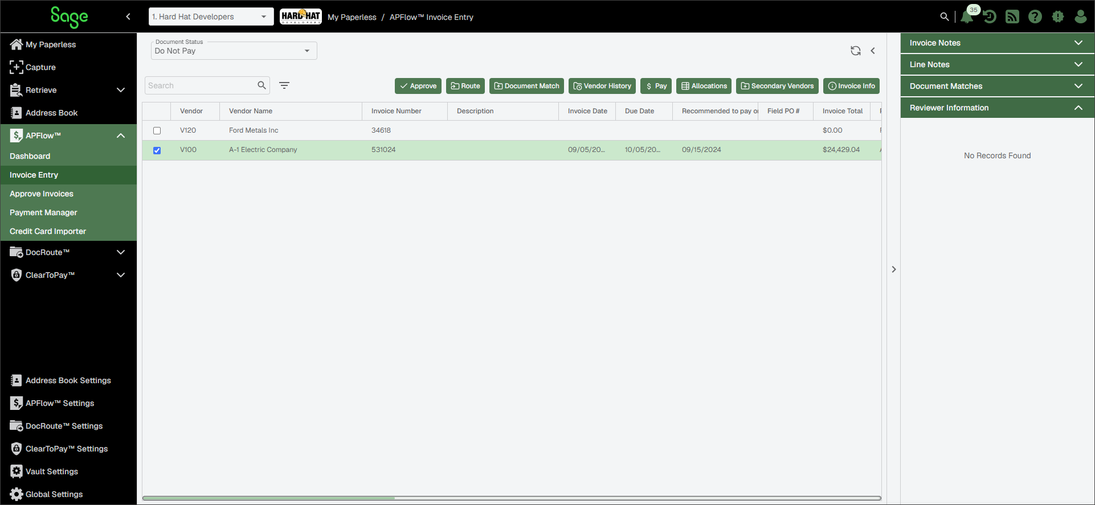The width and height of the screenshot is (1095, 505).
Task: Sort by the Invoice Total column header
Action: [843, 111]
